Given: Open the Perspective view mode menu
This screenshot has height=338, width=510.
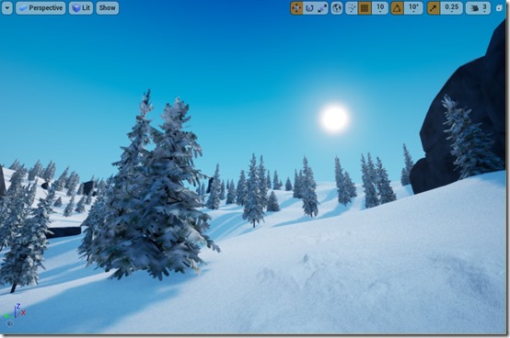Looking at the screenshot, I should tap(41, 8).
